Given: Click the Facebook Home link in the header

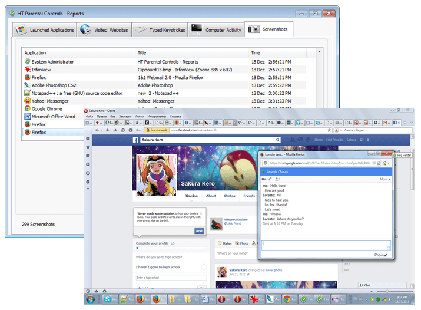Looking at the screenshot, I should pos(319,140).
